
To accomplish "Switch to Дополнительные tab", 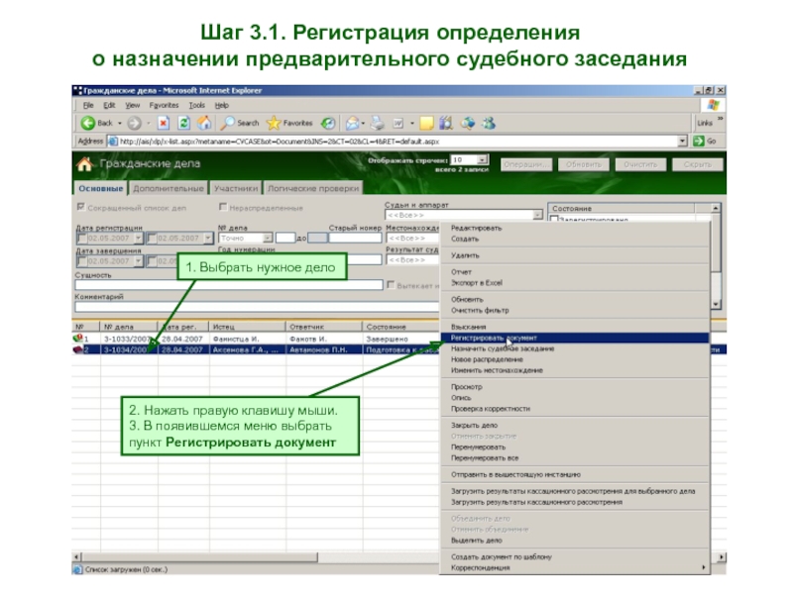I will tap(169, 188).
